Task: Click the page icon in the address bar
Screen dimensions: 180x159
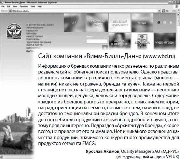Action: pos(11,11)
